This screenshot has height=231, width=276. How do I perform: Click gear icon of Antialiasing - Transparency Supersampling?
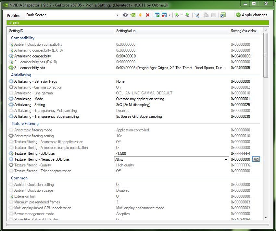11,116
